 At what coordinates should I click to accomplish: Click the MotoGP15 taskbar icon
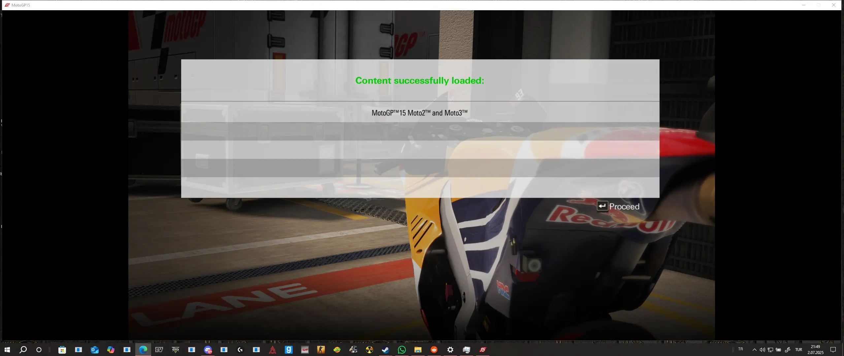483,350
